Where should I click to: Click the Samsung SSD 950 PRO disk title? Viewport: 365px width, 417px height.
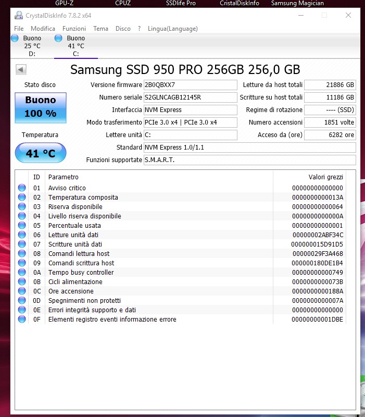tap(185, 70)
